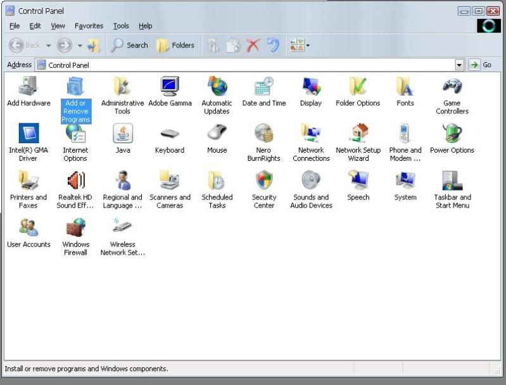Open the Favorites menu

[89, 26]
